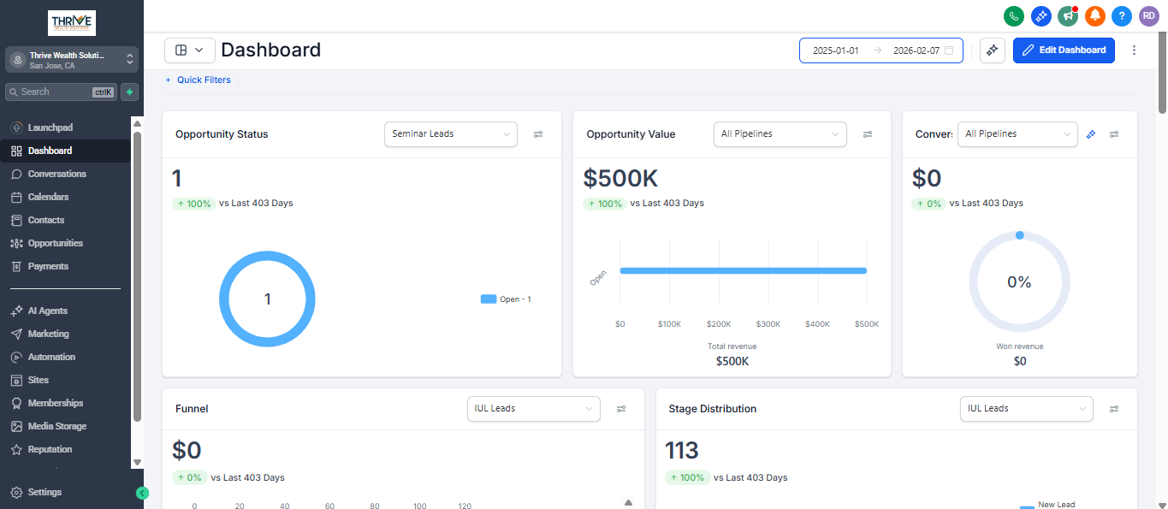The image size is (1168, 509).
Task: Expand the sidebar using the green chevron toggle
Action: coord(142,494)
